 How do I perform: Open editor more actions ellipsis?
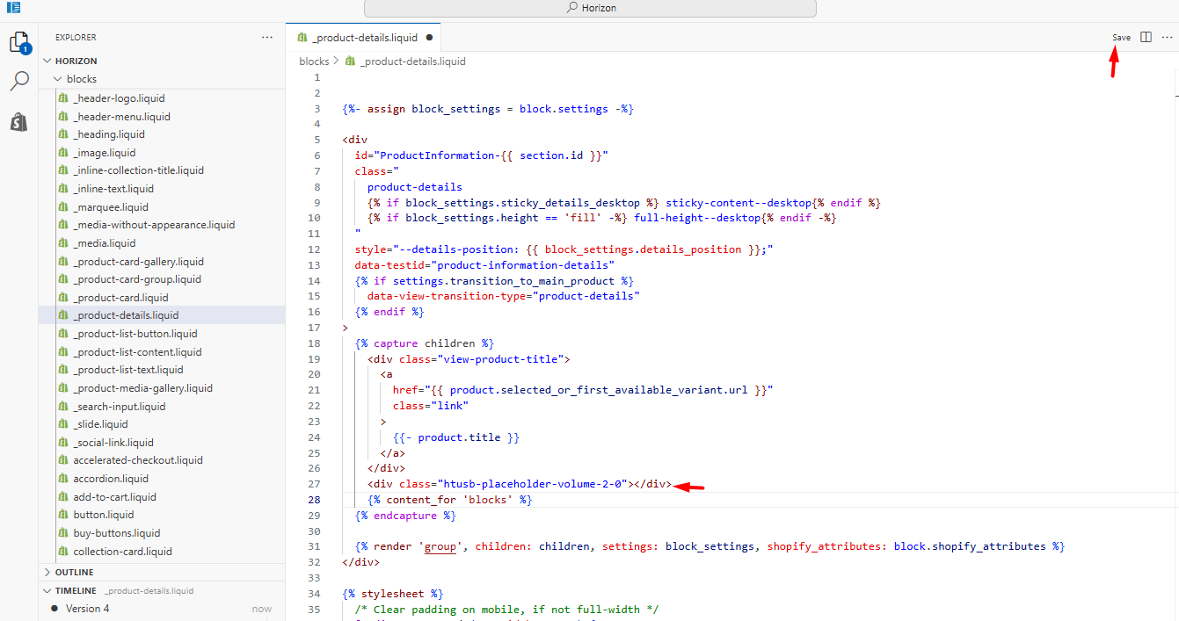[1167, 38]
